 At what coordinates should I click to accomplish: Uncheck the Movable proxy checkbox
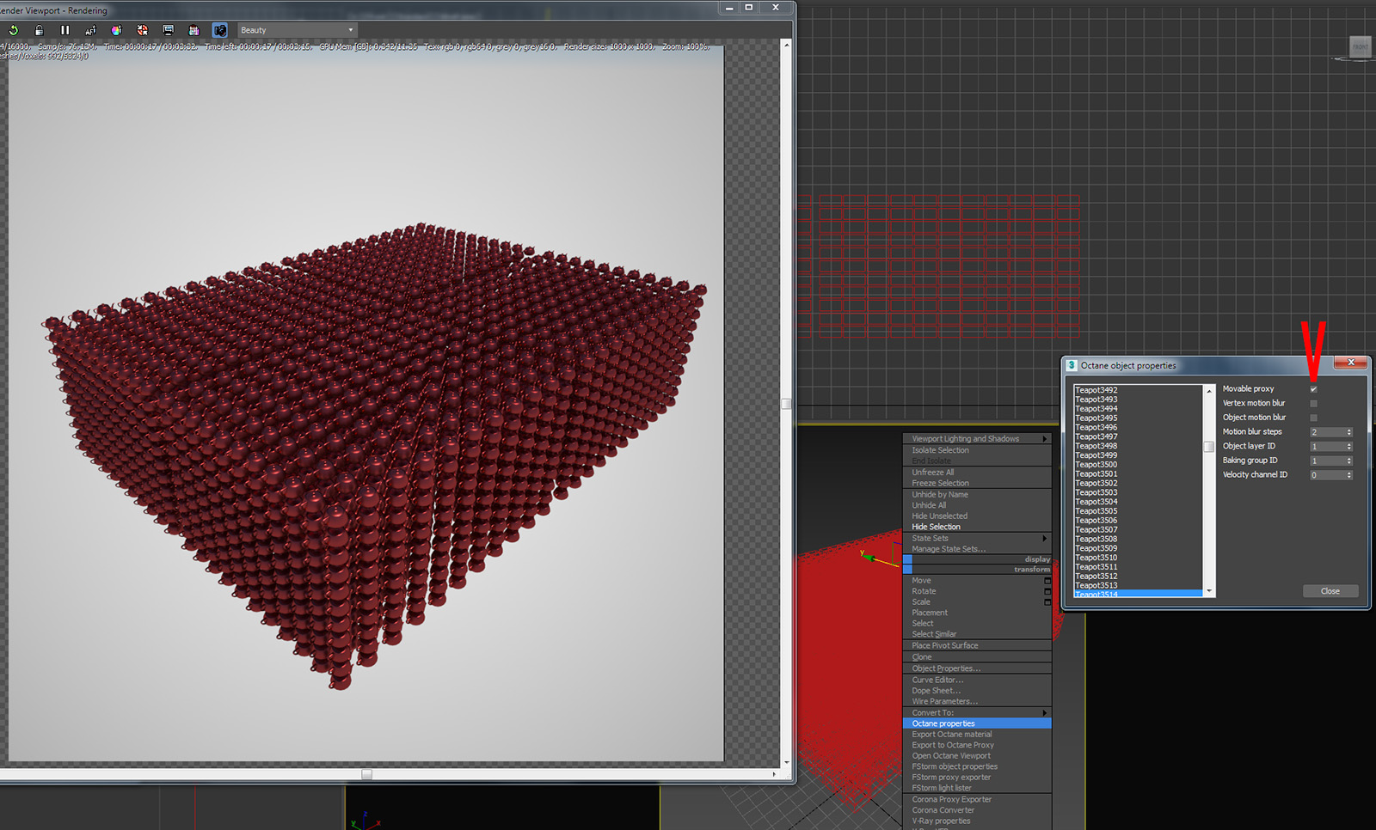(x=1313, y=389)
